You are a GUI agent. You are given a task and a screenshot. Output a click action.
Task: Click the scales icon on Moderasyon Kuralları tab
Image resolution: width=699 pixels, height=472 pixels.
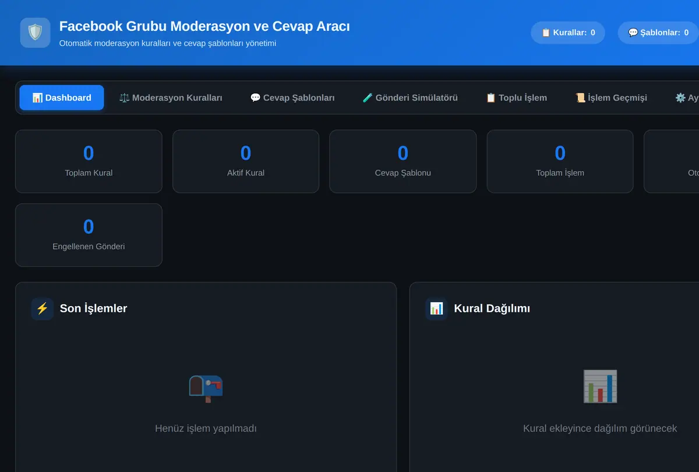click(x=124, y=98)
